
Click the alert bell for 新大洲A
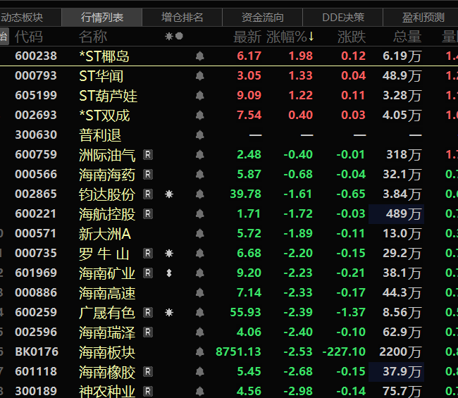tap(200, 233)
